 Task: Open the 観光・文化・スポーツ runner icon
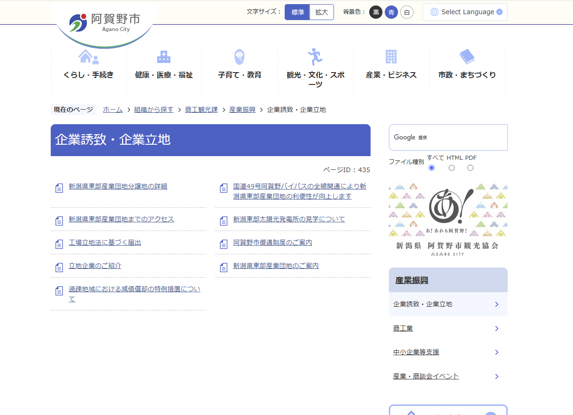pos(315,57)
